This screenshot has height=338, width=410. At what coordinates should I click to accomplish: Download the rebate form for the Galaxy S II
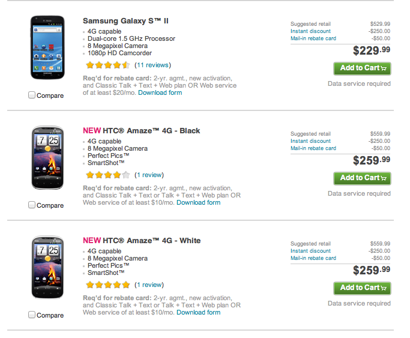(160, 92)
